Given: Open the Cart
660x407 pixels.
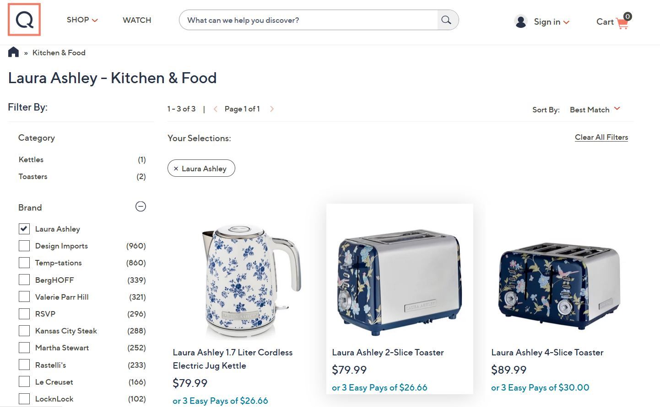Looking at the screenshot, I should tap(612, 22).
